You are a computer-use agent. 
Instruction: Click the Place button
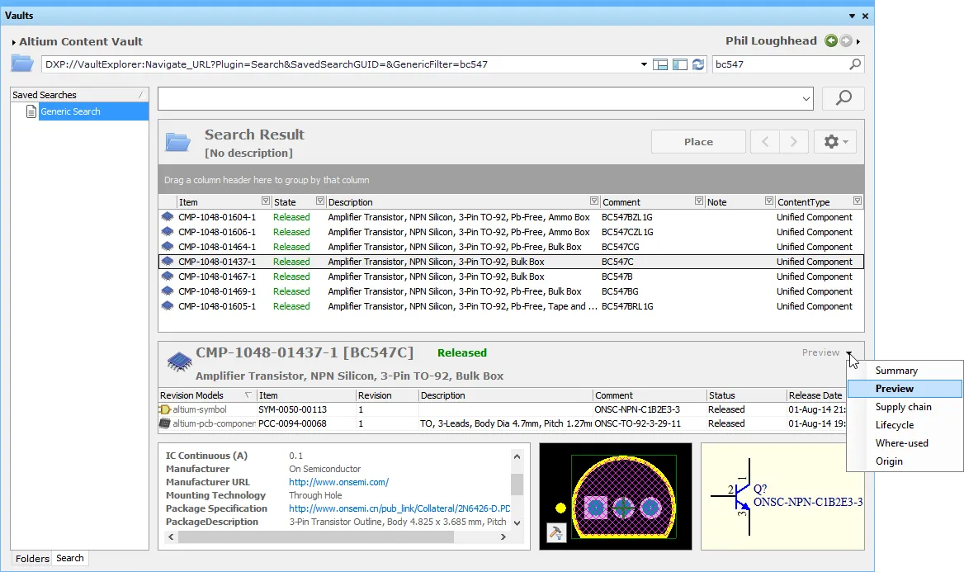click(x=698, y=141)
